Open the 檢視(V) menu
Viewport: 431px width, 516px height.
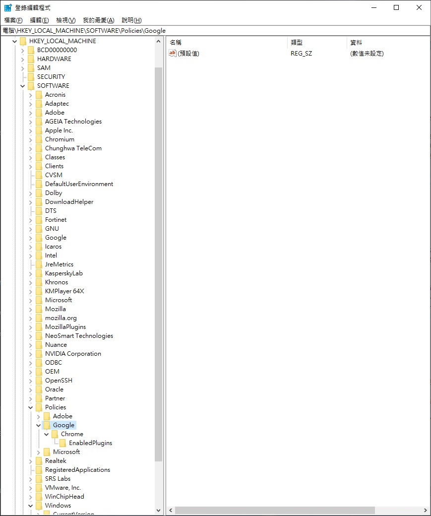click(66, 20)
